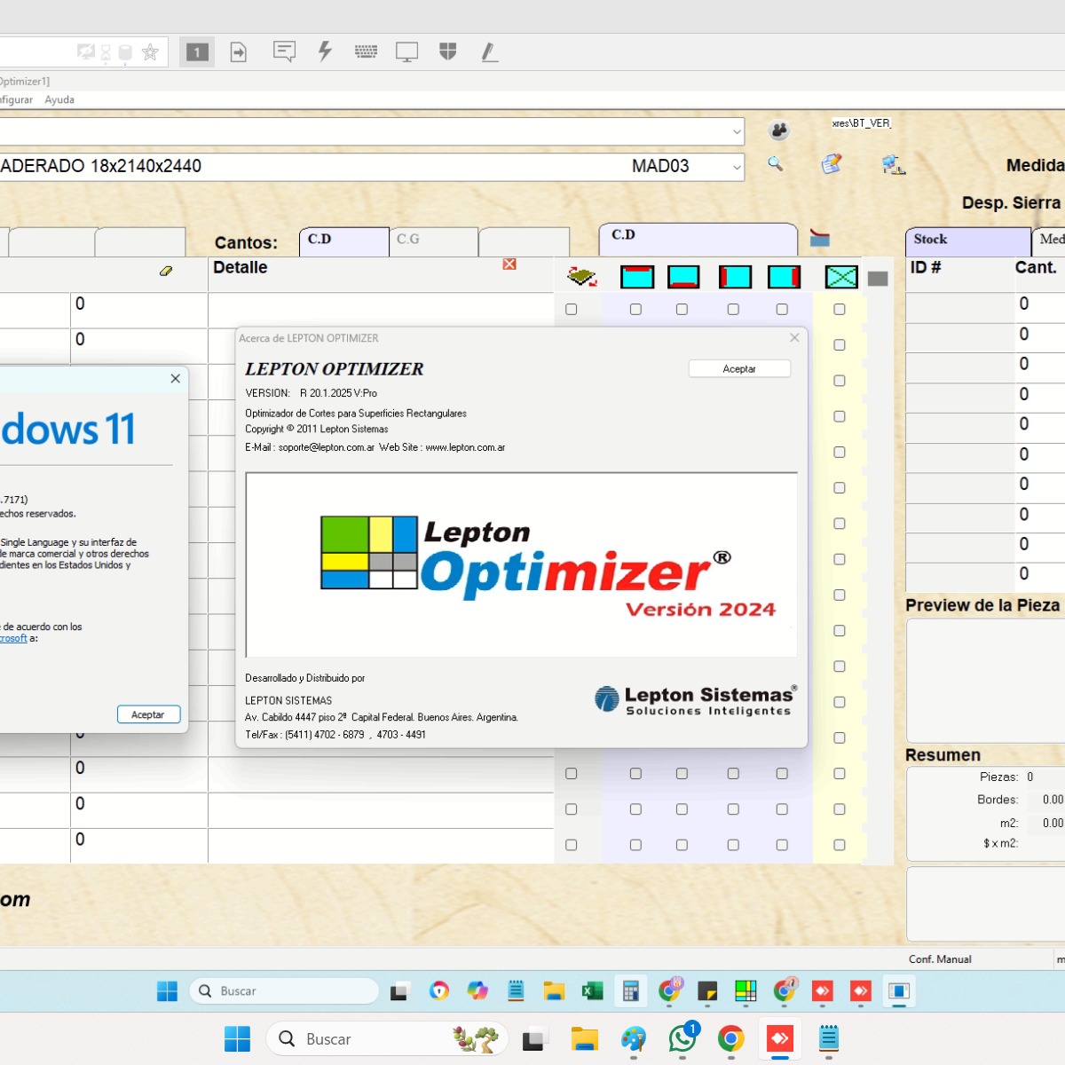The image size is (1065, 1065).
Task: Select the C.D tab next to Cantos
Action: [343, 241]
